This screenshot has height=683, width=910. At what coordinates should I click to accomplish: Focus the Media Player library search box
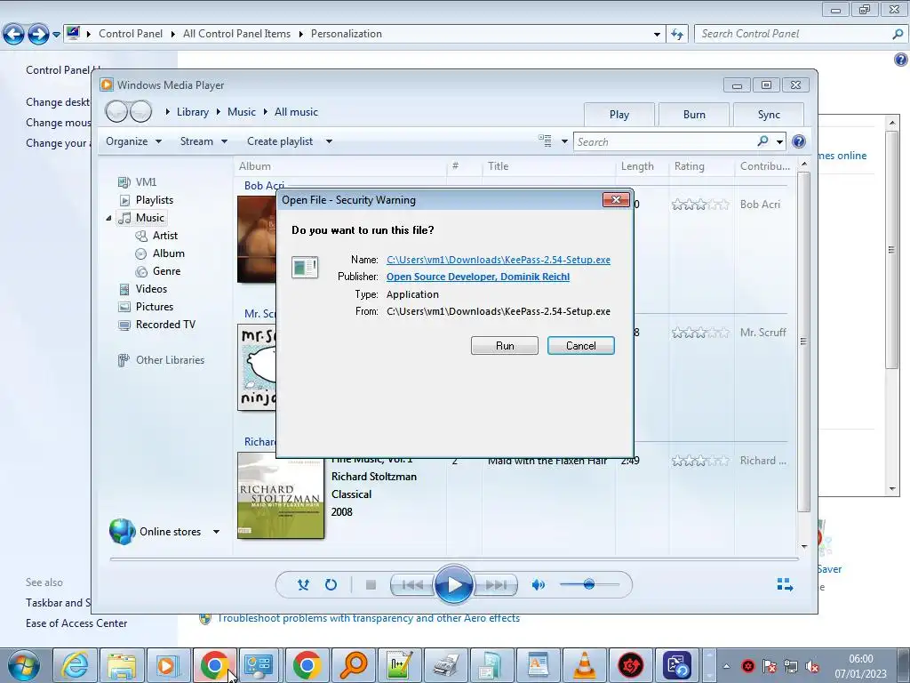[666, 141]
